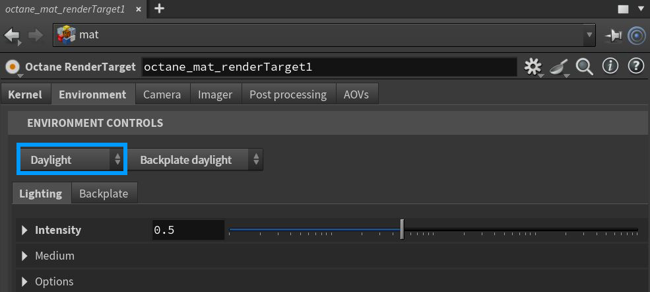Switch to the Camera tab
Screen dimensions: 650x292
pyautogui.click(x=162, y=94)
